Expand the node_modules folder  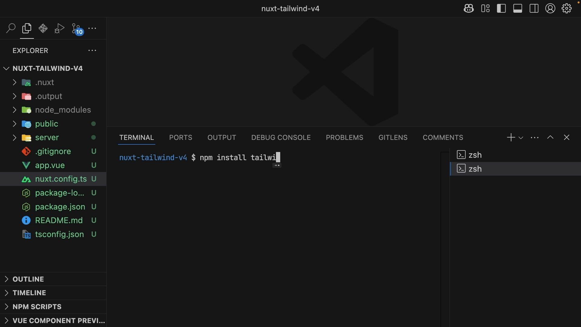click(14, 110)
